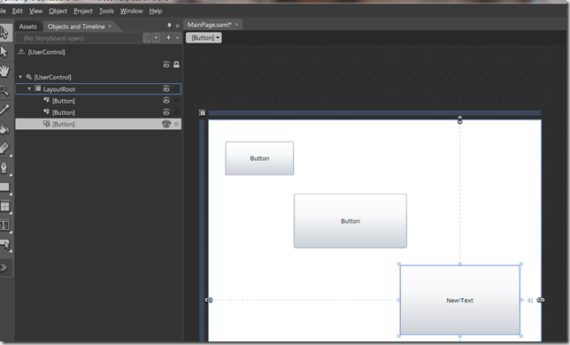Open the Help menu
Image resolution: width=570 pixels, height=345 pixels.
(156, 11)
